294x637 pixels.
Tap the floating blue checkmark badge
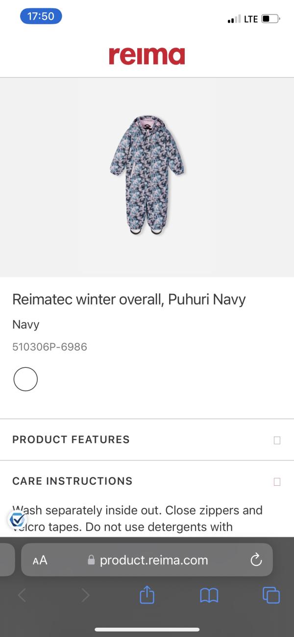point(17,519)
